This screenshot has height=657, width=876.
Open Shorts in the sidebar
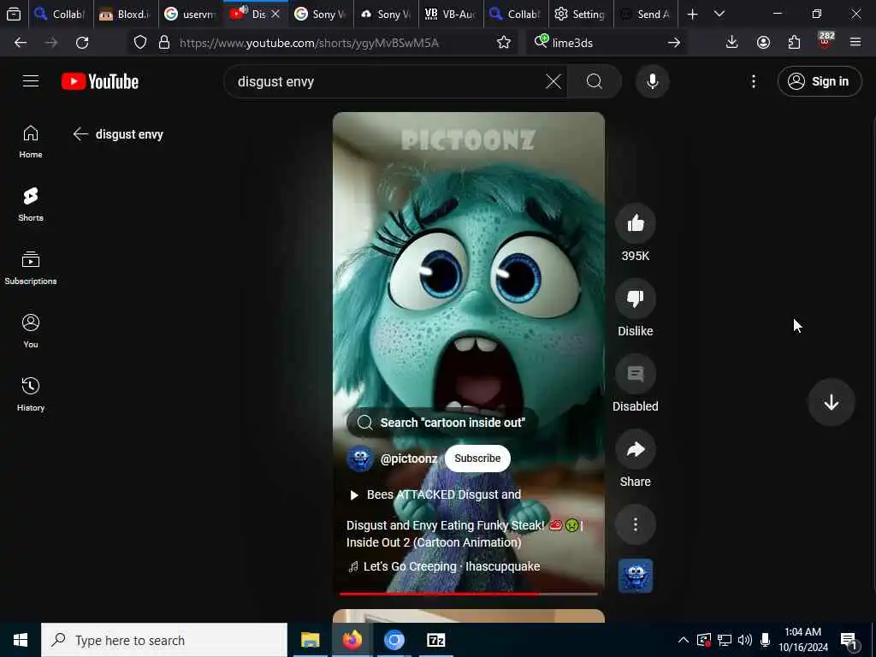click(x=31, y=204)
